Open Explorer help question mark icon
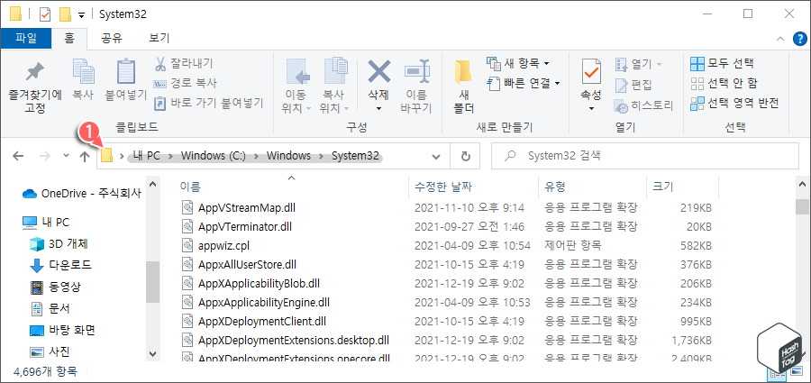811x383 pixels. 799,38
